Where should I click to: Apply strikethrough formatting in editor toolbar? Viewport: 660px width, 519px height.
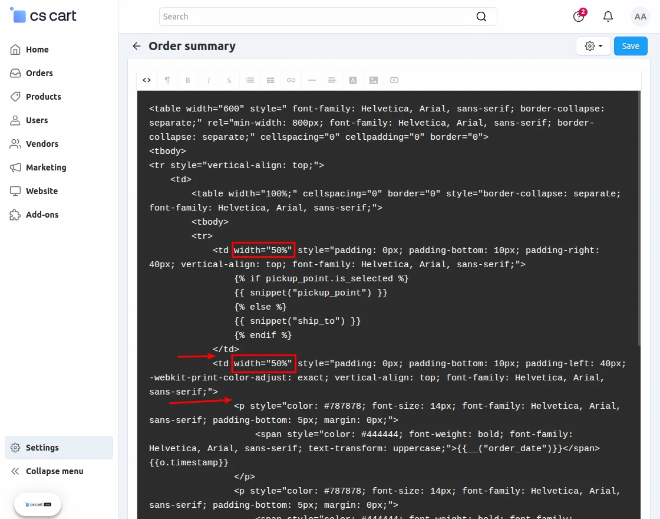coord(229,80)
